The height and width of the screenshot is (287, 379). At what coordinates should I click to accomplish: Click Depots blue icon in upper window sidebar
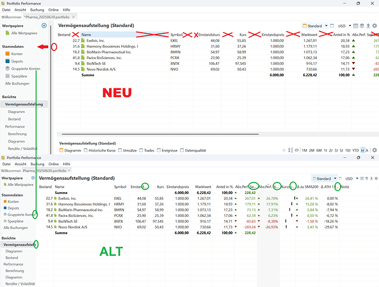[x=7, y=61]
